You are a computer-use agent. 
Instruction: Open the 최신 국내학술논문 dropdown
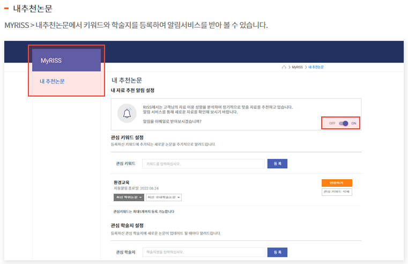(164, 197)
